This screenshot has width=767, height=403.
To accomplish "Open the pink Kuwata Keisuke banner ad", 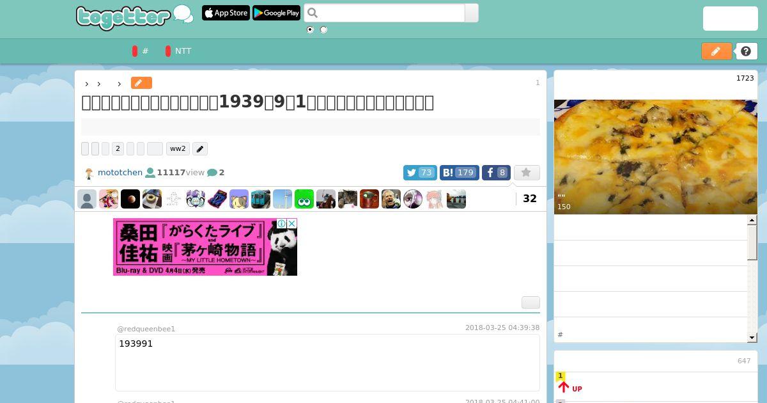I will pos(205,247).
